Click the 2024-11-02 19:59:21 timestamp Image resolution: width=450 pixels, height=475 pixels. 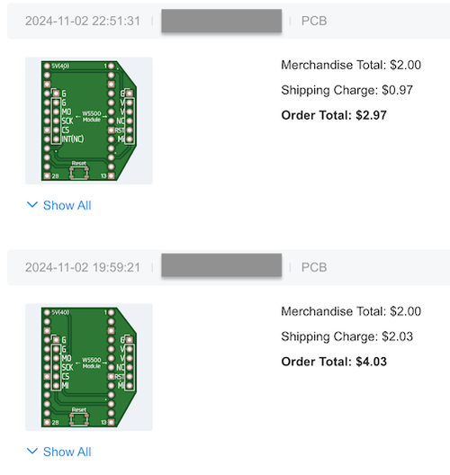[x=83, y=267]
